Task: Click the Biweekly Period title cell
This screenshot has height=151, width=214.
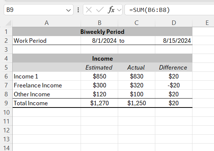Action: click(x=103, y=32)
